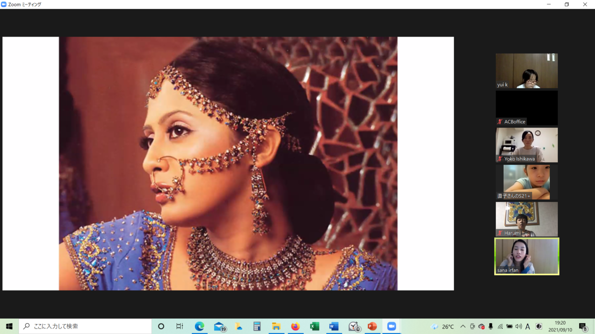Click the Meet Now tray icon
Viewport: 595px width, 334px height.
[472, 327]
